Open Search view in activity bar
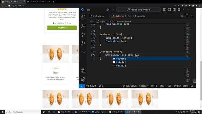Viewport: 202px width, 114px height. [83, 26]
